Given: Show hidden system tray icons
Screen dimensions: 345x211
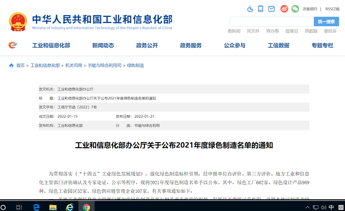Looking at the screenshot, I should (x=308, y=207).
